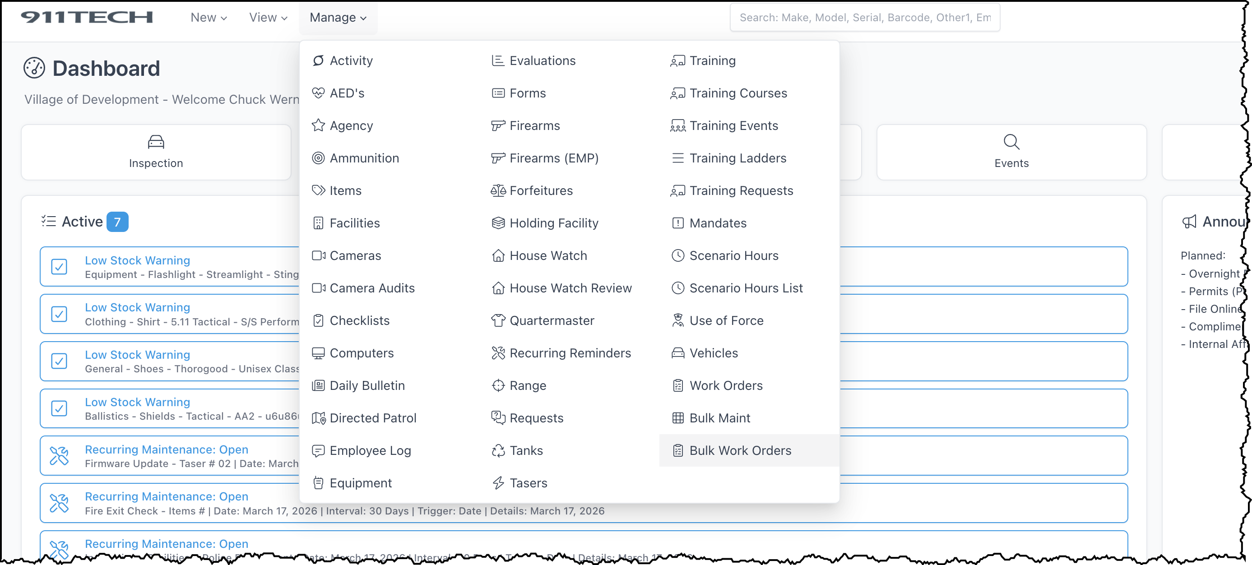The image size is (1252, 565).
Task: Click the Announcements megaphone icon
Action: pyautogui.click(x=1189, y=222)
